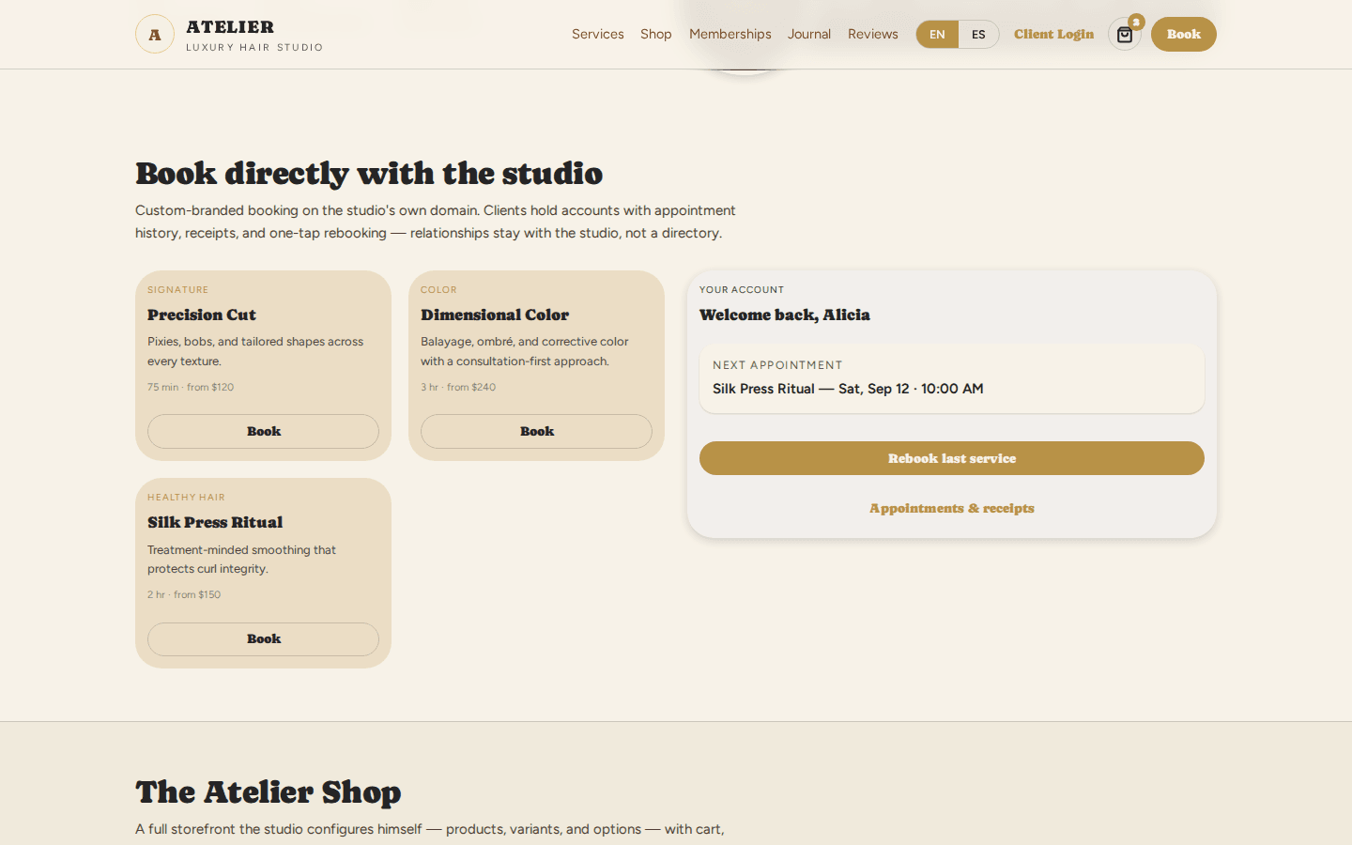Screen dimensions: 1352x845
Task: Click the 'The Atelier Shop' heading
Action: (x=269, y=791)
